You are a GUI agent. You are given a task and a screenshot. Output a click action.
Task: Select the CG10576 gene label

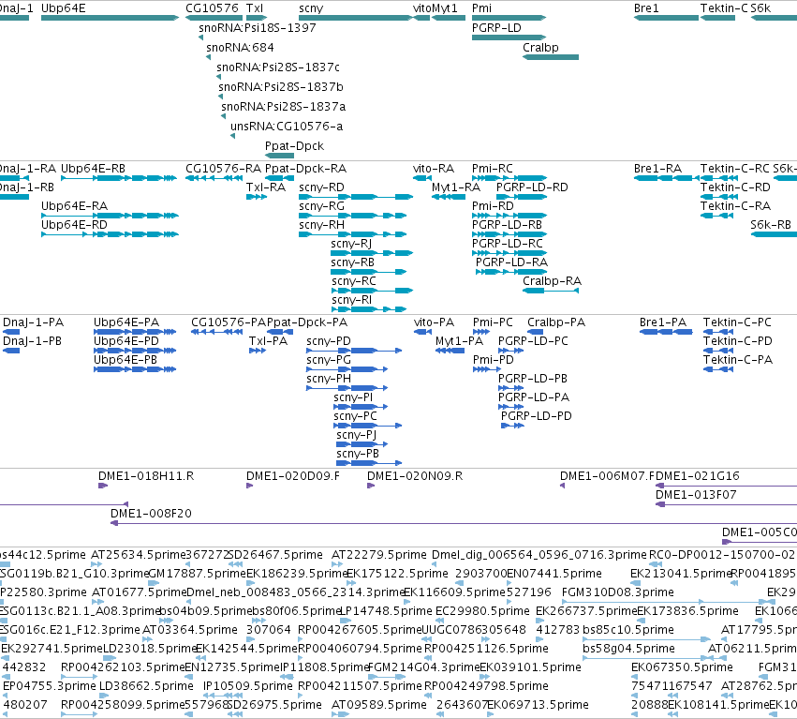coord(212,8)
